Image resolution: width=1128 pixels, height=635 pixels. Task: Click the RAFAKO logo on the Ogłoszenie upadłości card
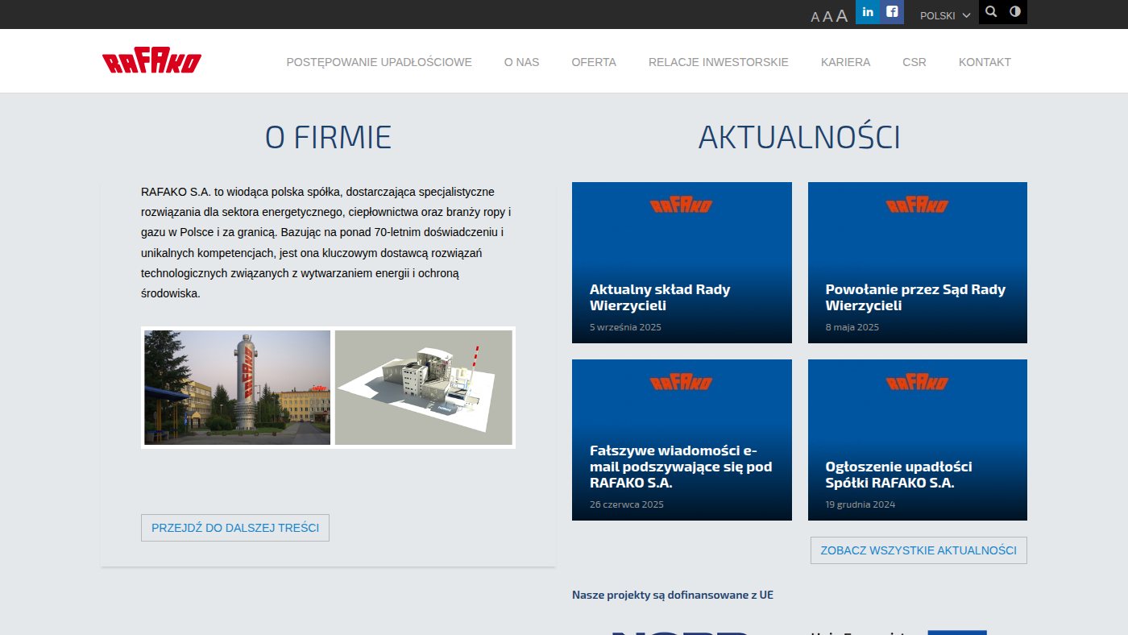pyautogui.click(x=918, y=382)
